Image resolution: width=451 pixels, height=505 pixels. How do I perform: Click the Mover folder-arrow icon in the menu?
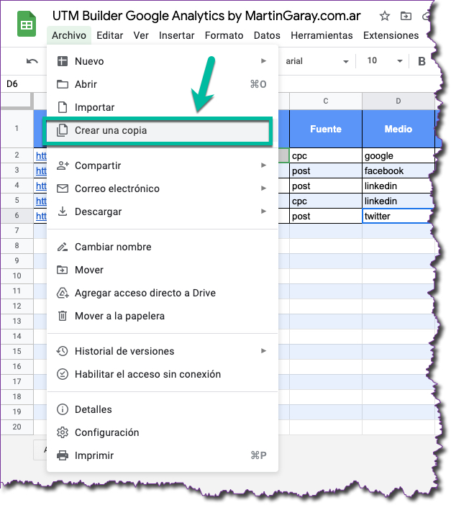point(63,270)
